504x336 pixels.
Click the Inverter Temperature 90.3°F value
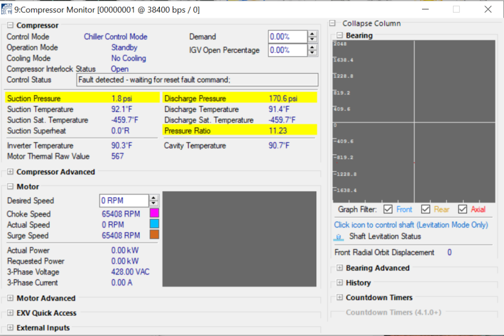coord(122,145)
